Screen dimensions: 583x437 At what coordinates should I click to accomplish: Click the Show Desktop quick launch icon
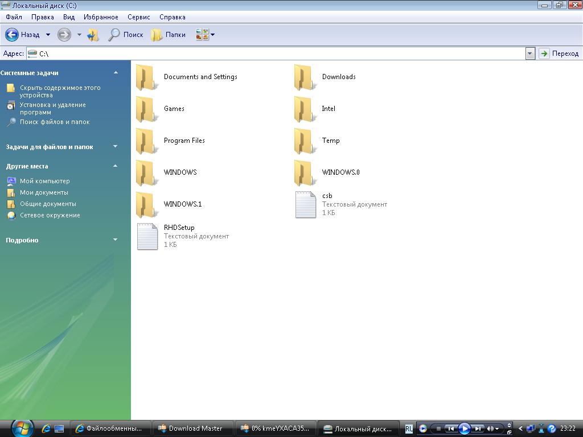click(59, 428)
